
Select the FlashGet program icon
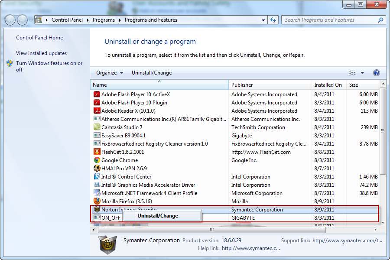tap(97, 152)
